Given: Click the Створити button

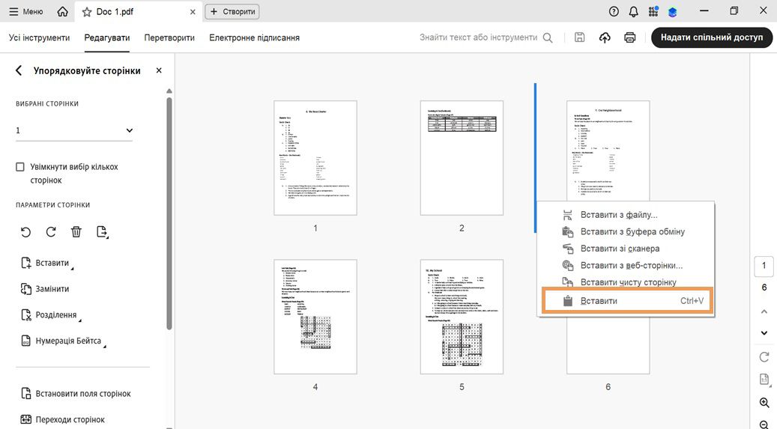Looking at the screenshot, I should (232, 11).
